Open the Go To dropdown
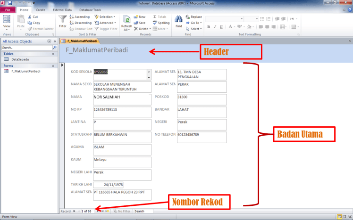The image size is (353, 220). pos(195,23)
